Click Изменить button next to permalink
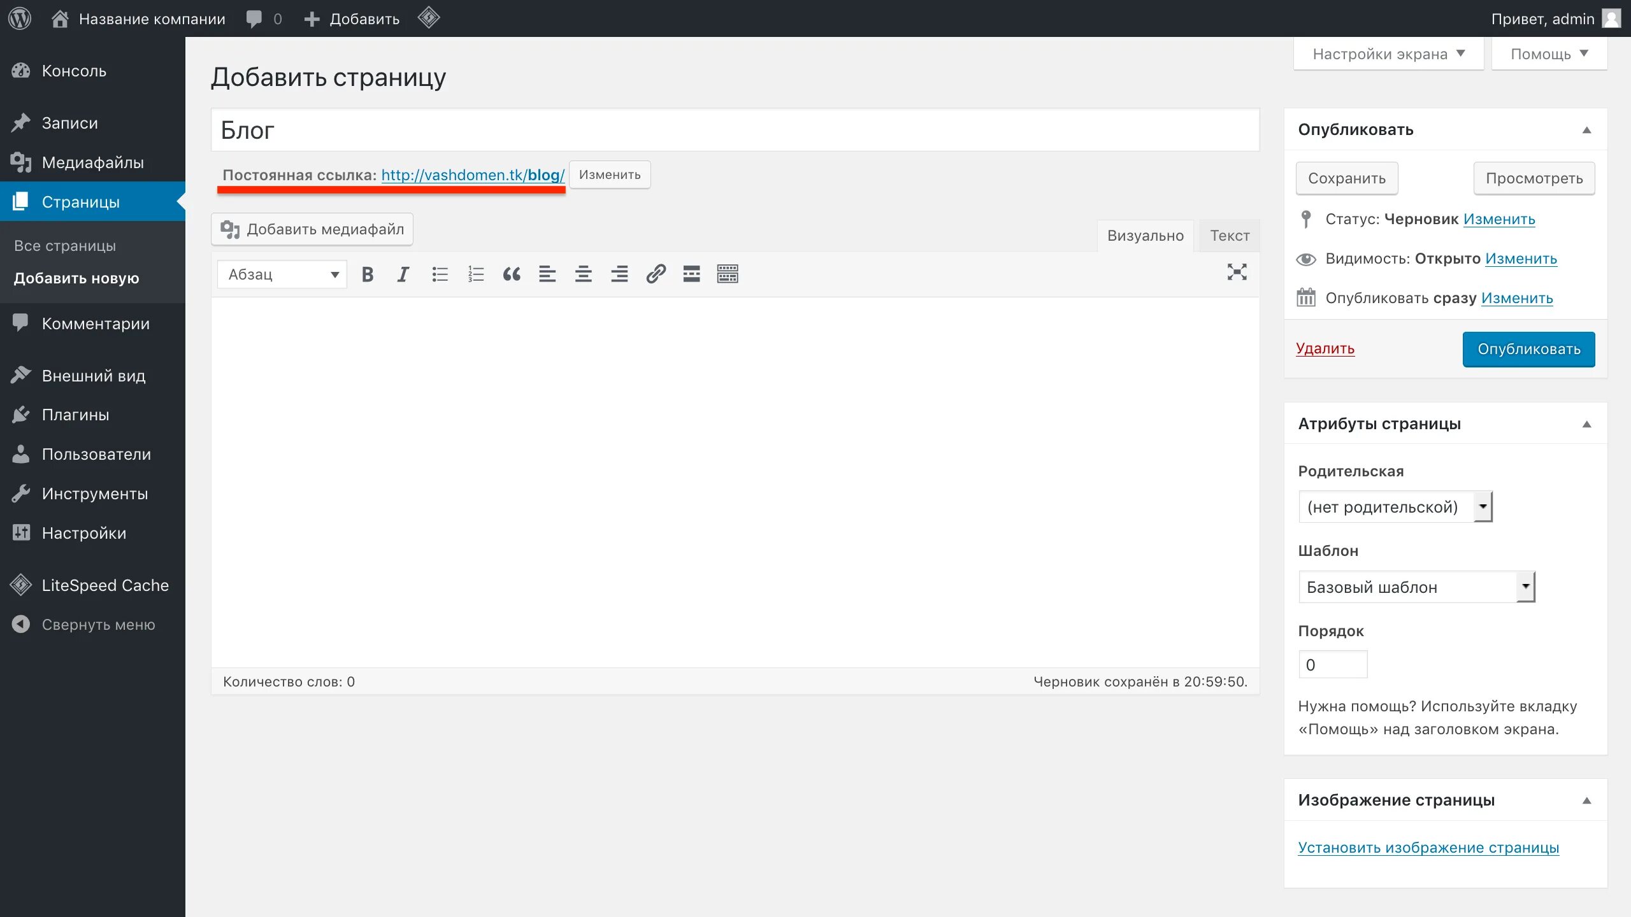The width and height of the screenshot is (1631, 917). point(610,174)
